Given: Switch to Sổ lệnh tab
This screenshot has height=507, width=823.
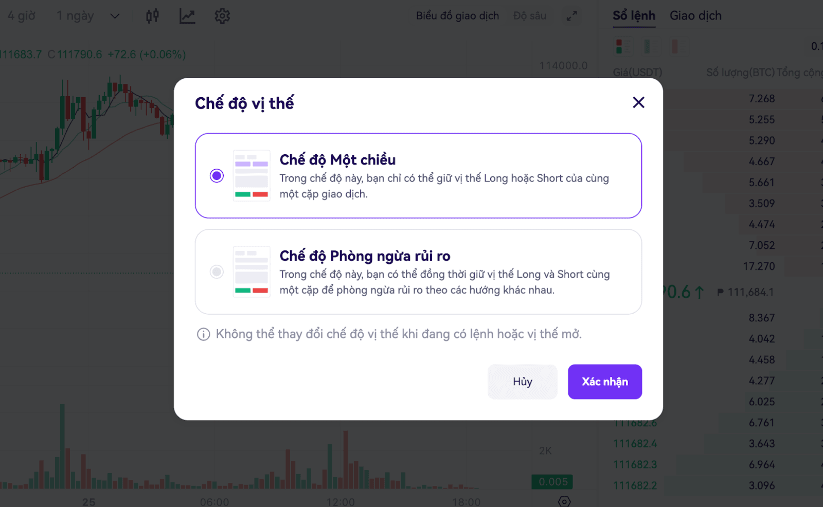Looking at the screenshot, I should (634, 16).
